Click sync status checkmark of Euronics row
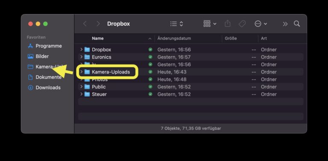328x161 pixels. (x=150, y=57)
